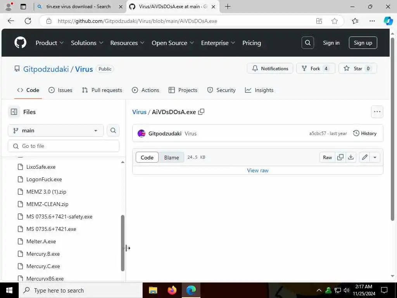Open the Projects tab
Viewport: 397px width, 298px height.
183,90
